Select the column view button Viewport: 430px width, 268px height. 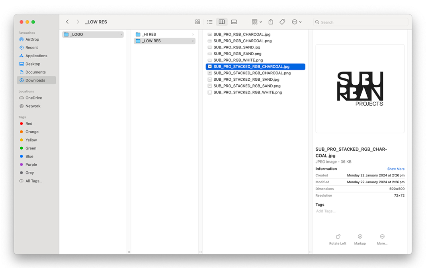tap(222, 22)
